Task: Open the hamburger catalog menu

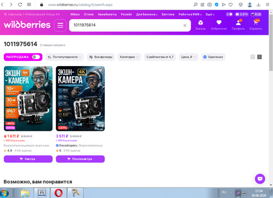Action: [x=60, y=25]
